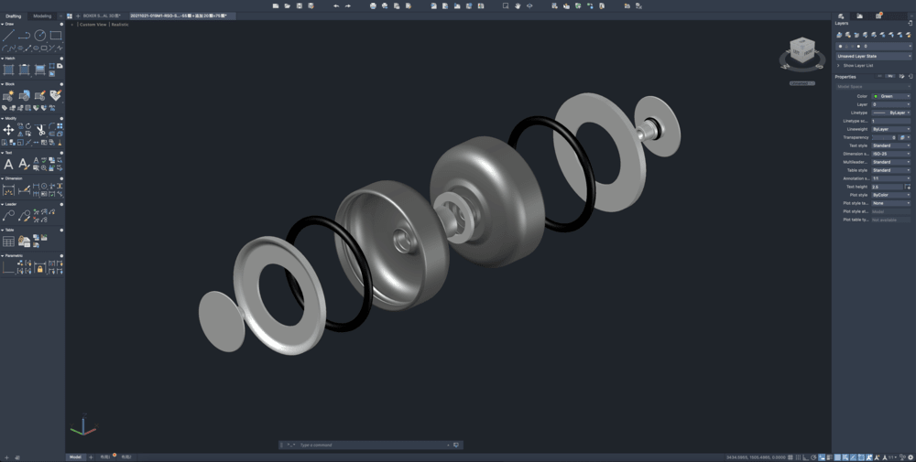
Task: Click the ViewCube navigation cube
Action: 801,49
